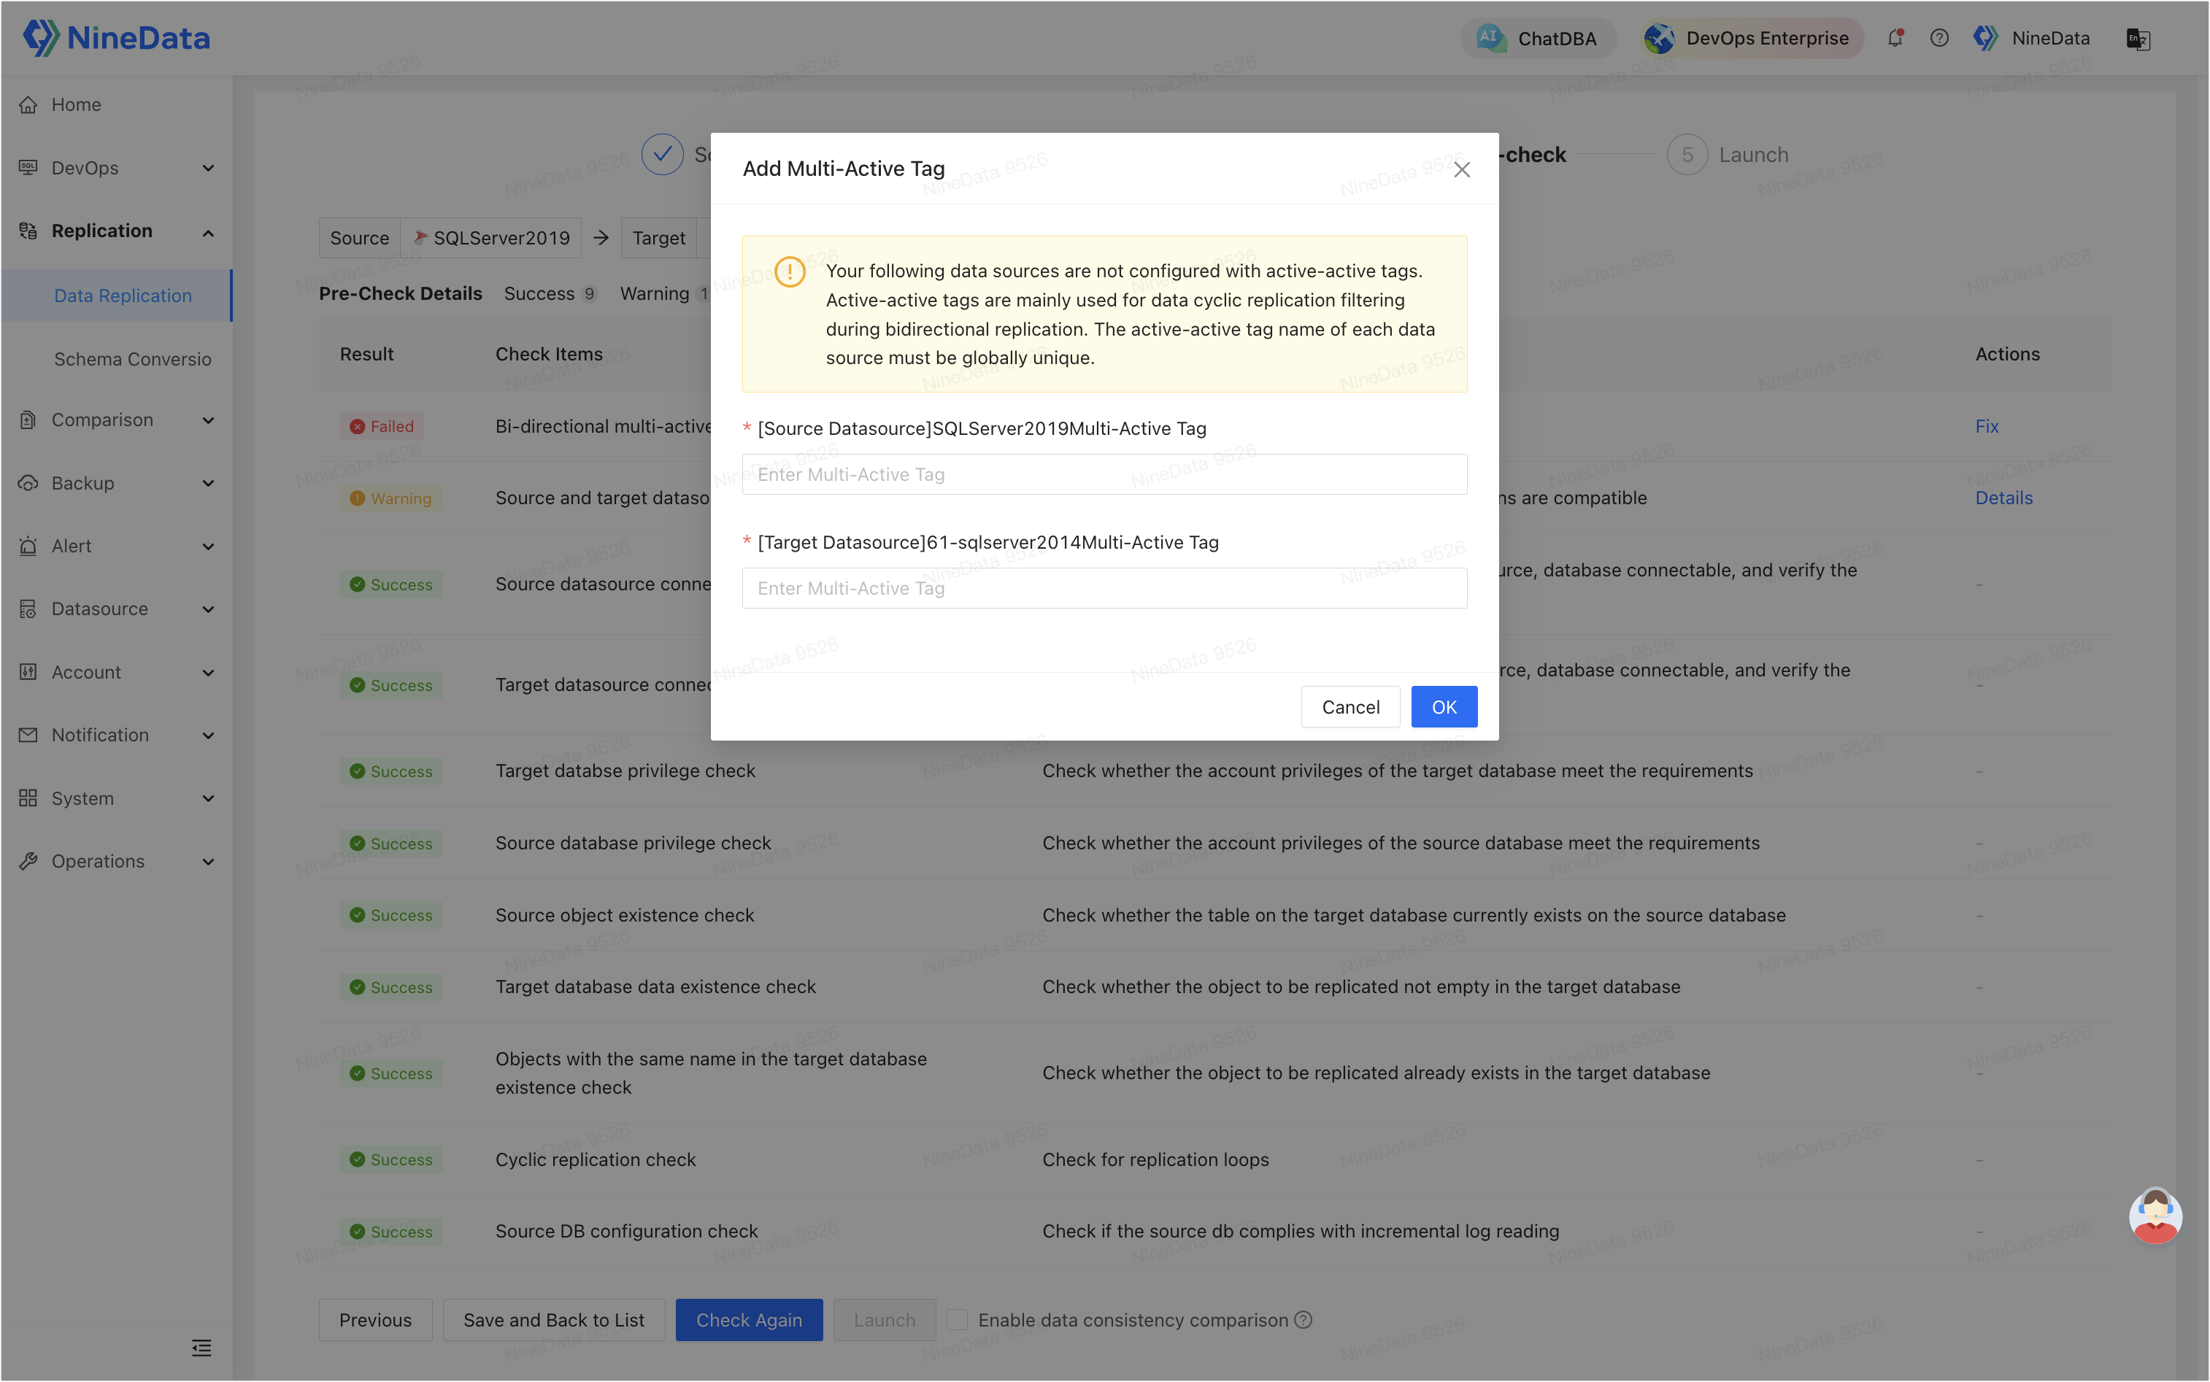Image resolution: width=2210 pixels, height=1382 pixels.
Task: Expand the Notification menu chevron
Action: point(209,736)
